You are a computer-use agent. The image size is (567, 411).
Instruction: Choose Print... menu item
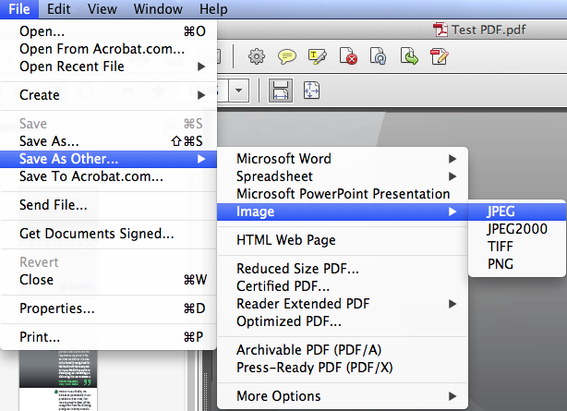(x=108, y=337)
